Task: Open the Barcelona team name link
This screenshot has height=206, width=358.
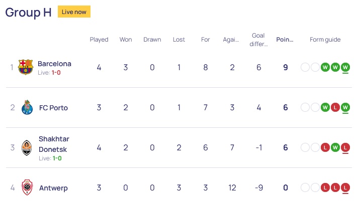Action: point(54,64)
